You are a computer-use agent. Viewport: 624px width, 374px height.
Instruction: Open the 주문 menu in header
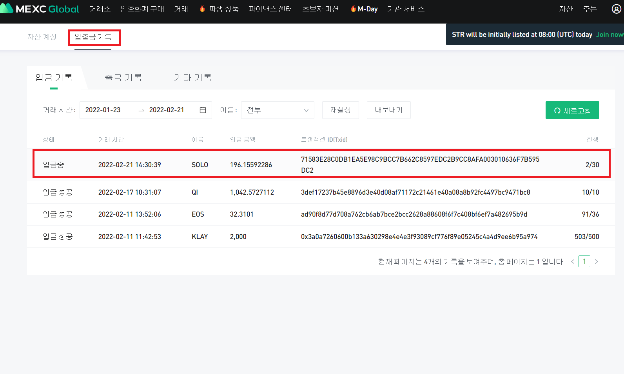[x=590, y=9]
